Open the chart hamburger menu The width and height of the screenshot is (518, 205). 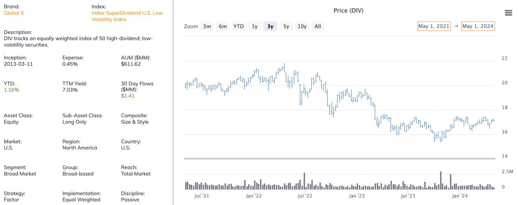509,13
